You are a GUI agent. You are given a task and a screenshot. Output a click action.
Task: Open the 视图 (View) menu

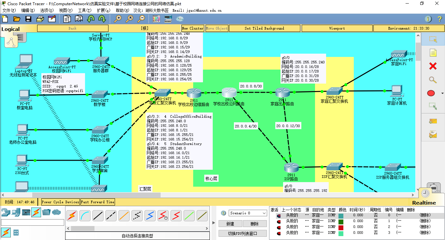click(66, 10)
